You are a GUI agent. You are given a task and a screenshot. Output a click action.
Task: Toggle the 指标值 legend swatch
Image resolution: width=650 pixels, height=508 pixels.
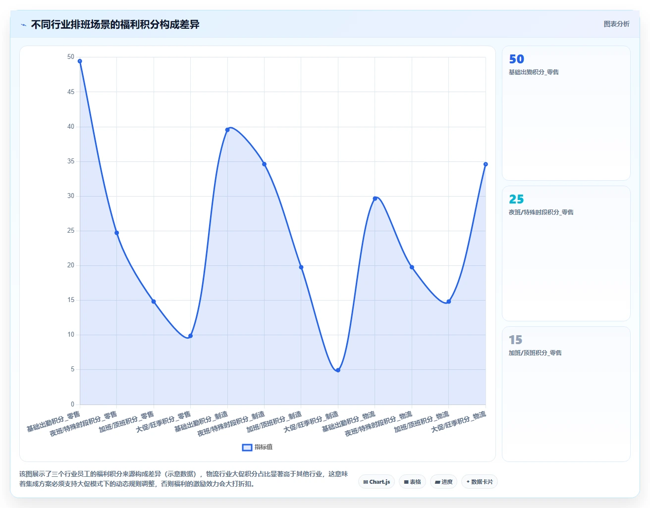coord(247,447)
